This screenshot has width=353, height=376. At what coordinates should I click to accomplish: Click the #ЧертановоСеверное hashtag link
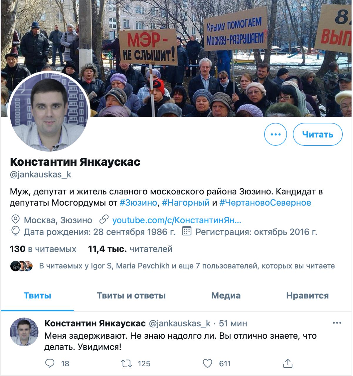click(265, 203)
